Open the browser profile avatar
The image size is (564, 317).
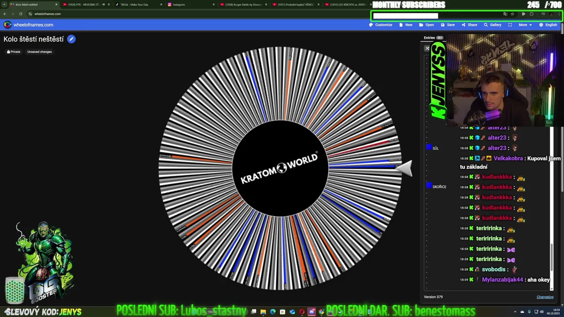(551, 14)
